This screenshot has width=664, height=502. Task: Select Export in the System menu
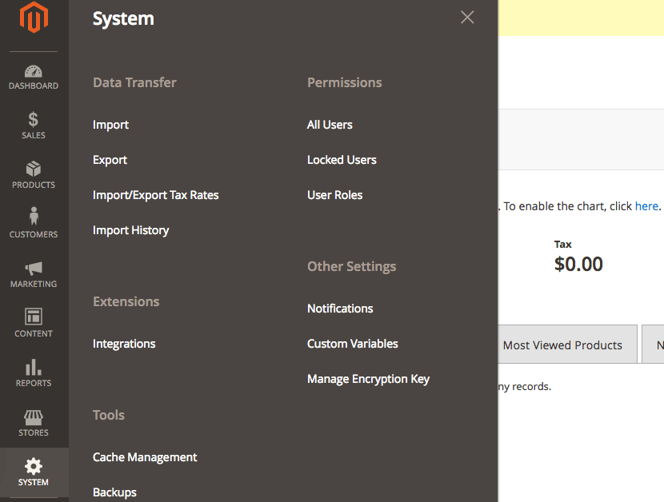point(110,160)
